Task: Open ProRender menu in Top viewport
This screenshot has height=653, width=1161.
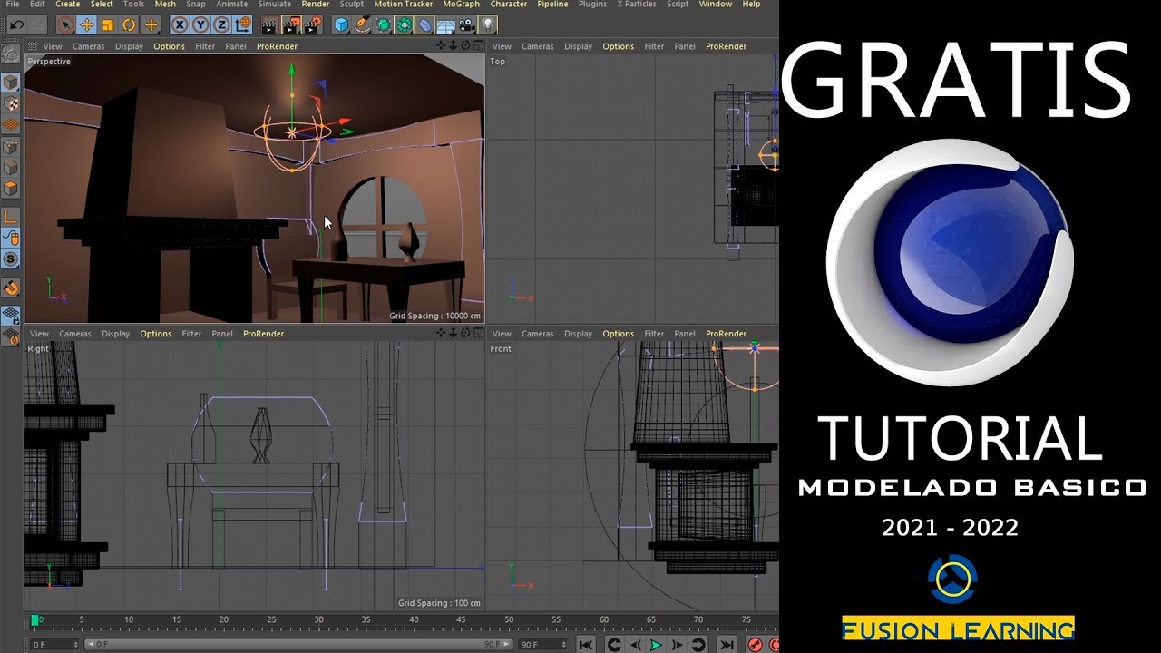Action: coord(726,46)
